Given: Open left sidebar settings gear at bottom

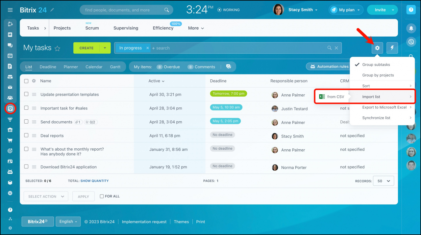Looking at the screenshot, I should 10,228.
